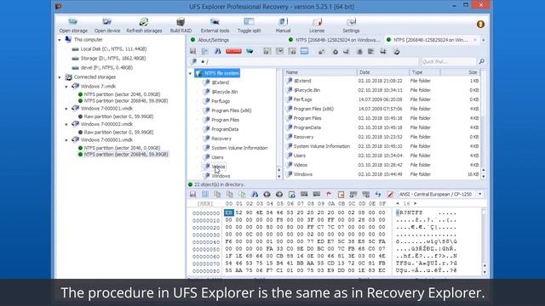Select Program Files (x86) in folder tree
The height and width of the screenshot is (306, 545).
(231, 110)
